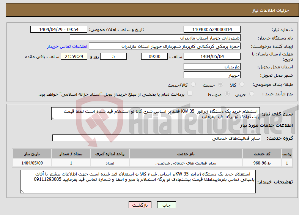Click the کد خدمت column header
Image resolution: width=299 pixels, height=215 pixels.
click(262, 154)
